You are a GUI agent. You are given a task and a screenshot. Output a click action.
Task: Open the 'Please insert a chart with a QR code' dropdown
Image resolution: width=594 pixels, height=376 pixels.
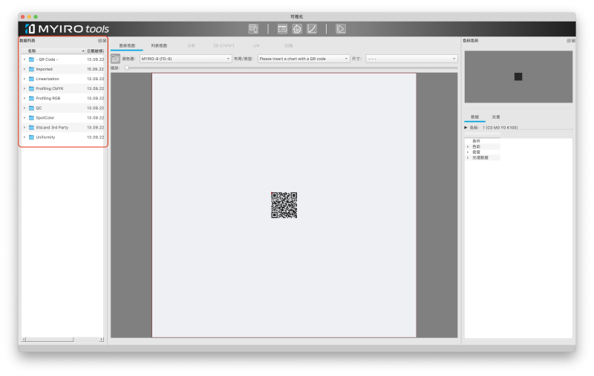(x=304, y=59)
